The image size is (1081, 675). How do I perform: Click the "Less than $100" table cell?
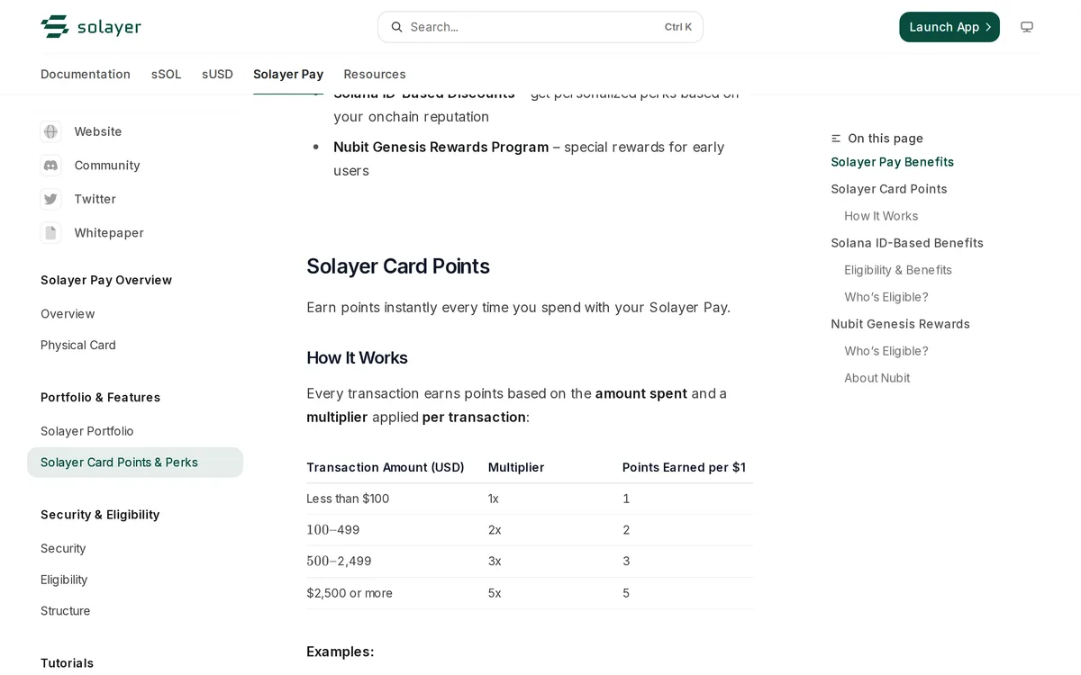point(348,499)
